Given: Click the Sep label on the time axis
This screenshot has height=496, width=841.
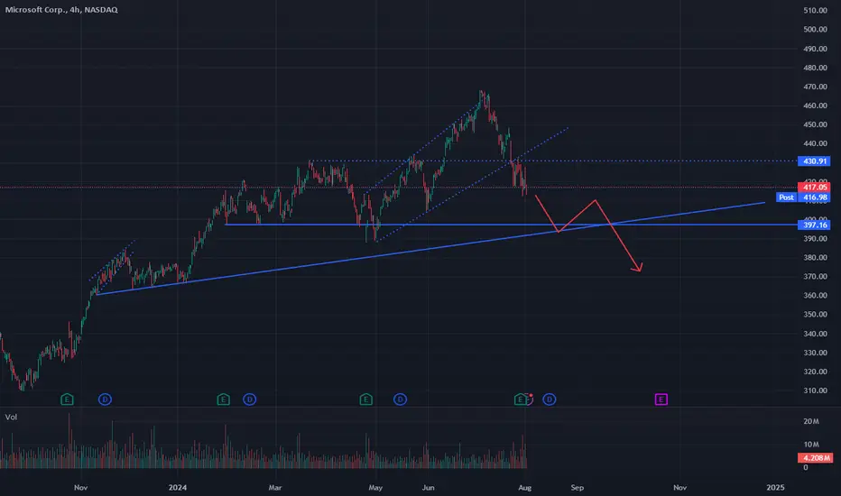Looking at the screenshot, I should tap(578, 487).
